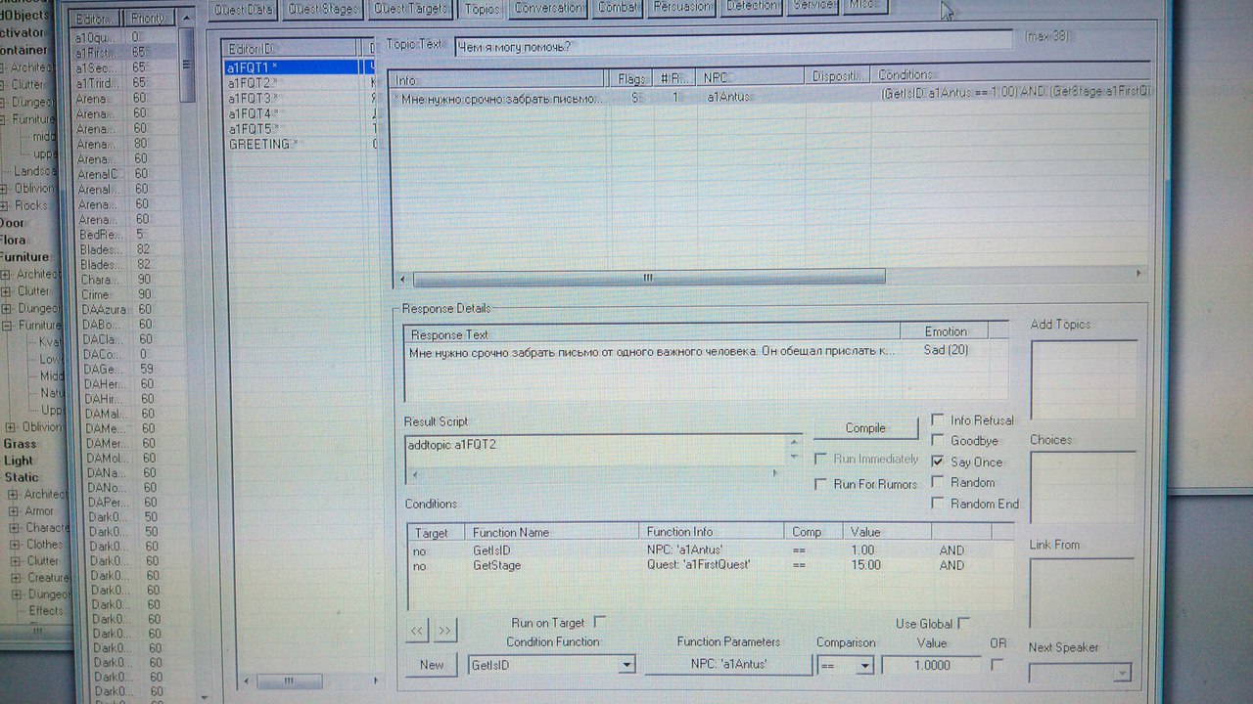This screenshot has width=1253, height=704.
Task: Click the Add Topics list box
Action: click(1084, 379)
